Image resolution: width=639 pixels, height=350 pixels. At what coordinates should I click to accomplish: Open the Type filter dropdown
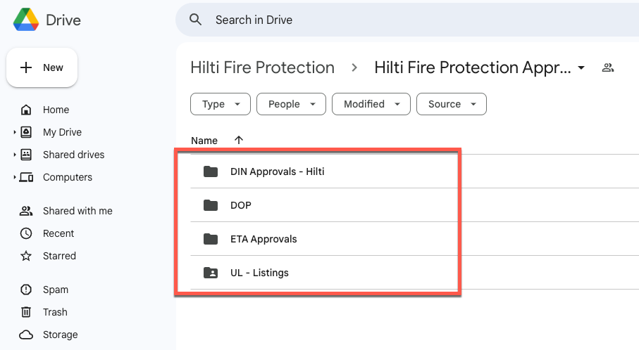(x=221, y=104)
